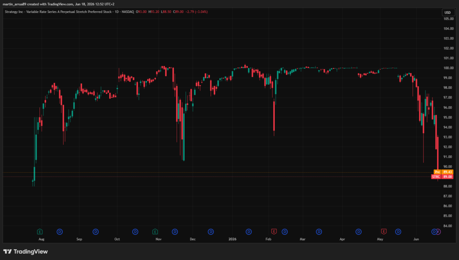The image size is (459, 260).
Task: Click the 84.00 price axis label
Action: [448, 226]
